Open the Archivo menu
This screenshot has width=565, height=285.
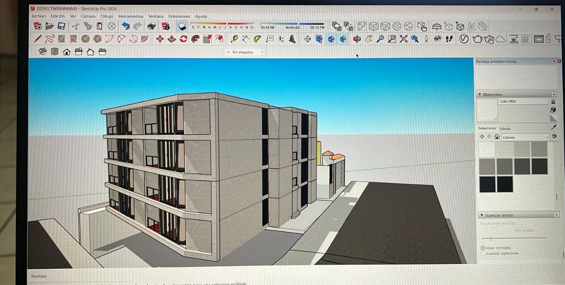tap(38, 16)
